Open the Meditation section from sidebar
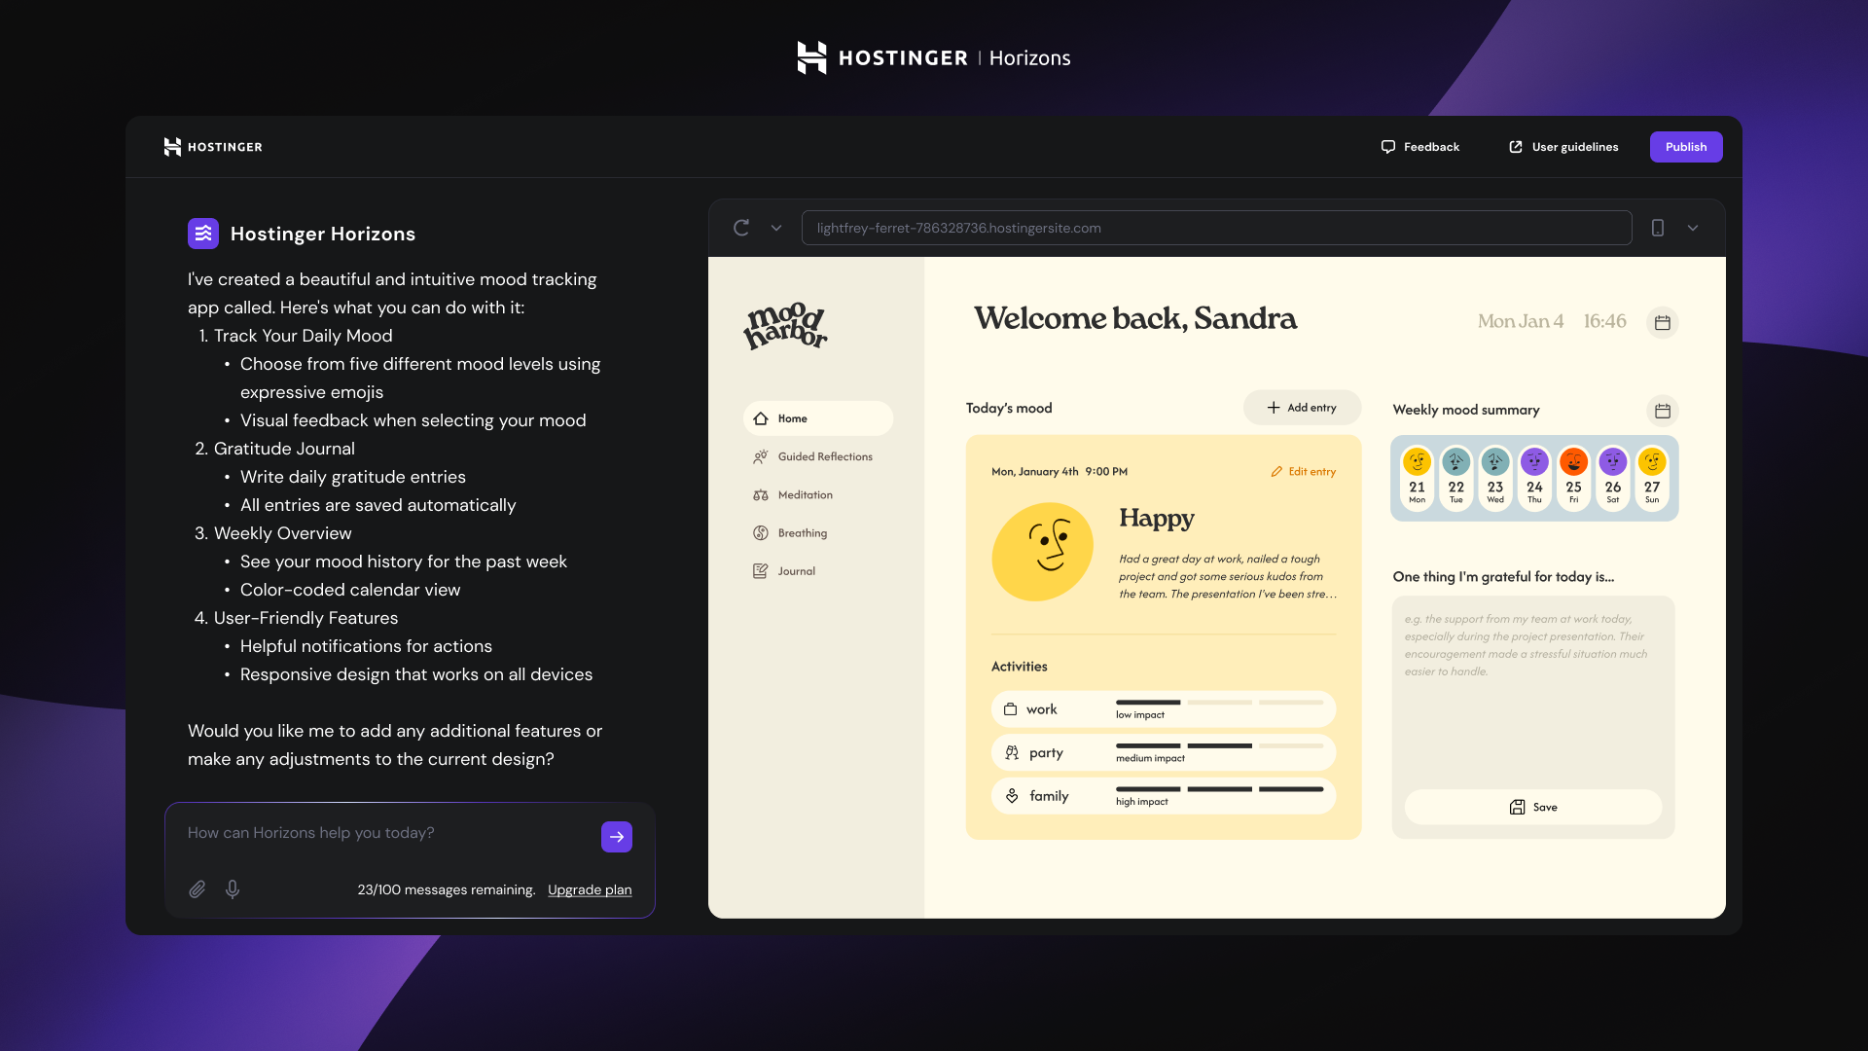Viewport: 1868px width, 1051px height. click(x=804, y=494)
